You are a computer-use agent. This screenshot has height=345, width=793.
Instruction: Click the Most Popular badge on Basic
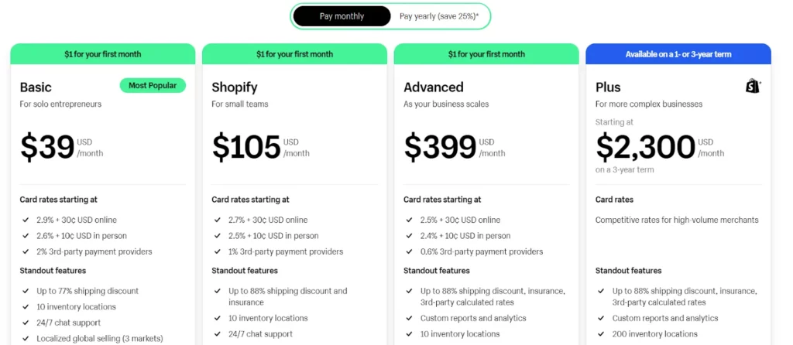(153, 85)
